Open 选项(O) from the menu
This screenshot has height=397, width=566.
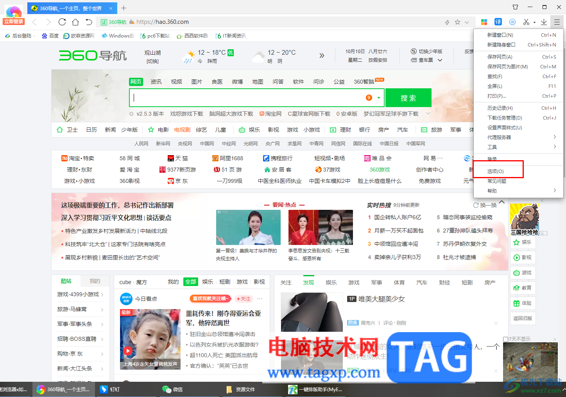pyautogui.click(x=518, y=171)
